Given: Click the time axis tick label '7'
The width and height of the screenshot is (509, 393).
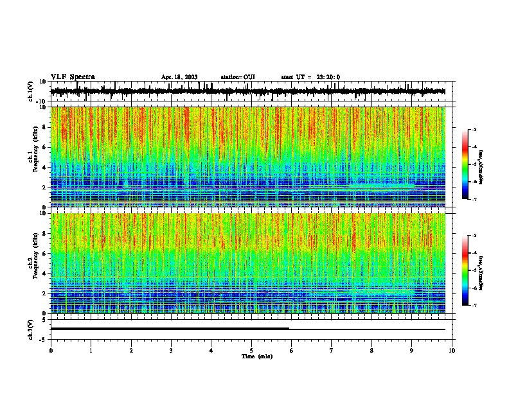Looking at the screenshot, I should tap(332, 351).
